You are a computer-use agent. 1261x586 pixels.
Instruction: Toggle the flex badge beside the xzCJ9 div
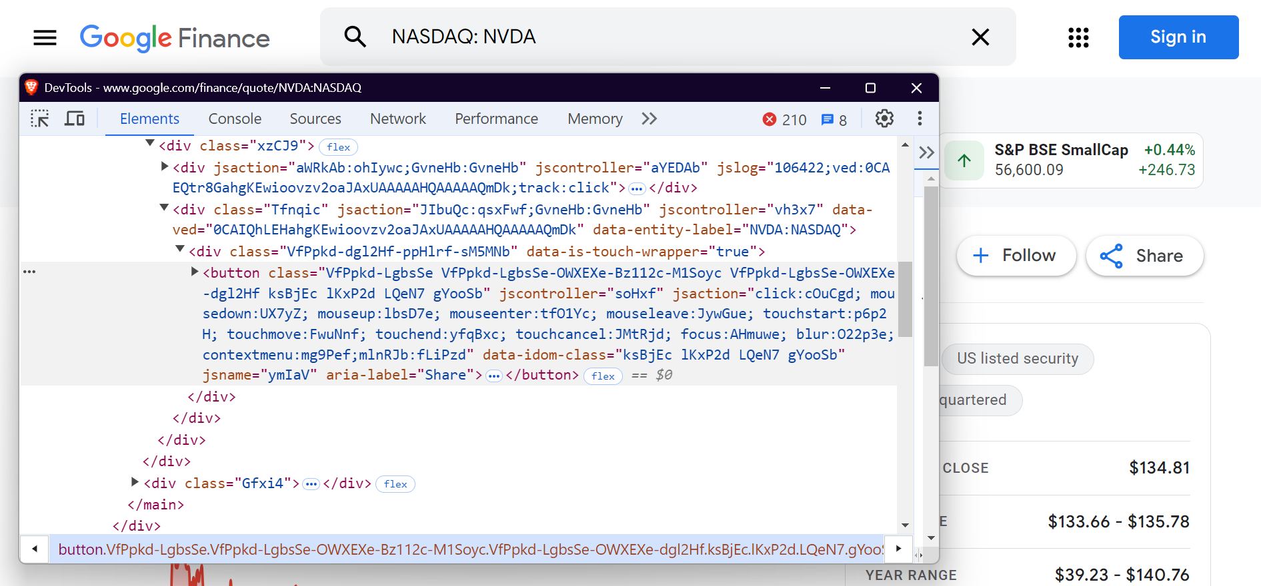(338, 147)
